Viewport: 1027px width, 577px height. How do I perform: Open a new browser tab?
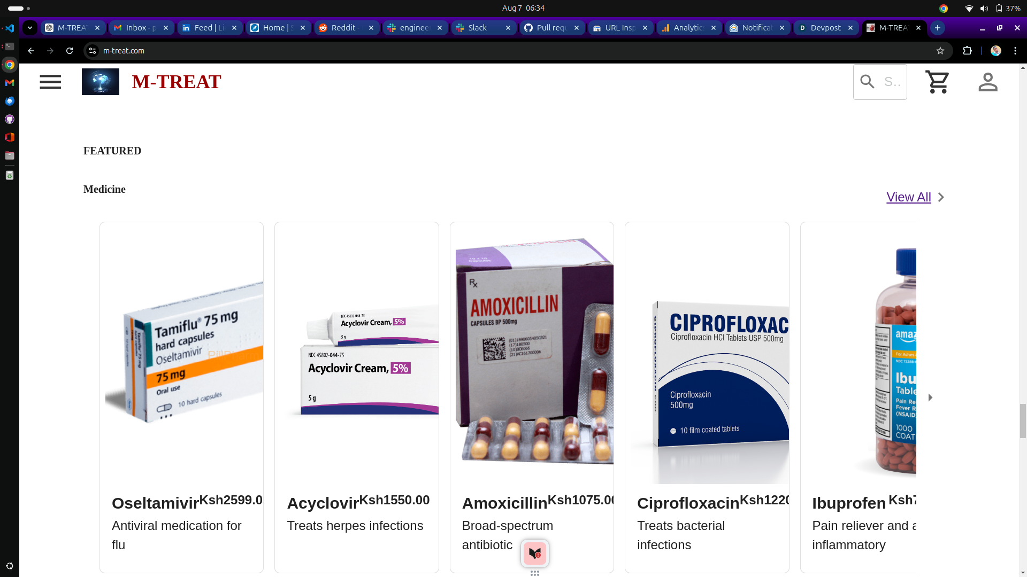click(938, 28)
